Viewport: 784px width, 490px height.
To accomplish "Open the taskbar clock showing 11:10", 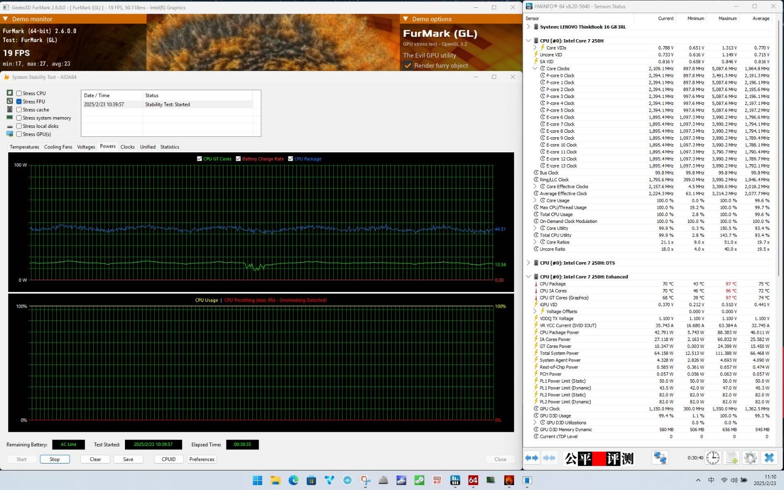I will click(764, 480).
